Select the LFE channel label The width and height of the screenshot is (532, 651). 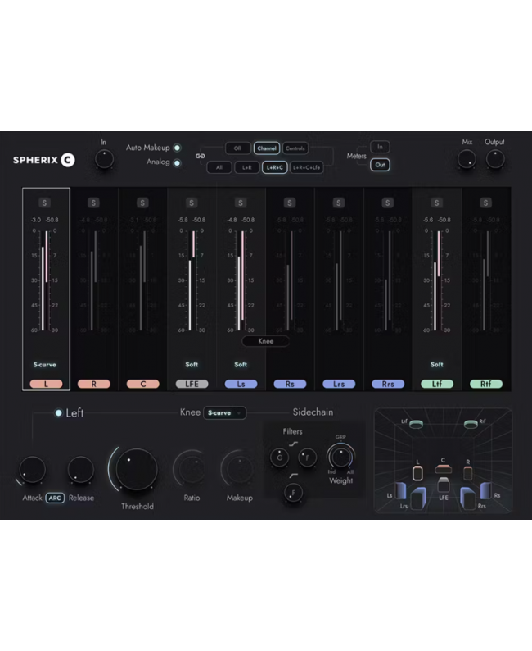(x=192, y=384)
